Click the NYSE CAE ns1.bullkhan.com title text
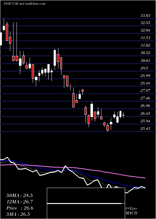Image resolution: width=156 pixels, height=219 pixels. point(24,4)
